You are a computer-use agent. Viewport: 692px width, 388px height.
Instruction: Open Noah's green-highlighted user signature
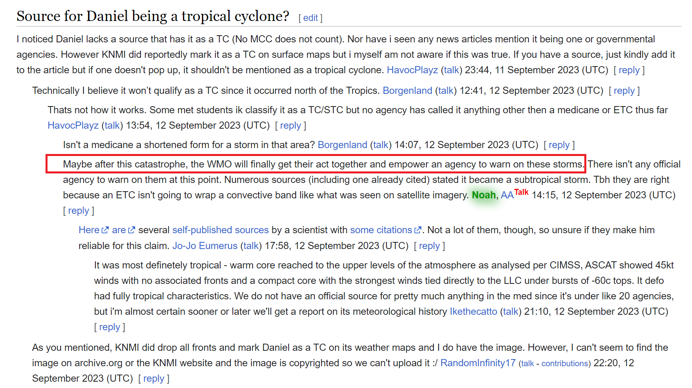pos(483,195)
